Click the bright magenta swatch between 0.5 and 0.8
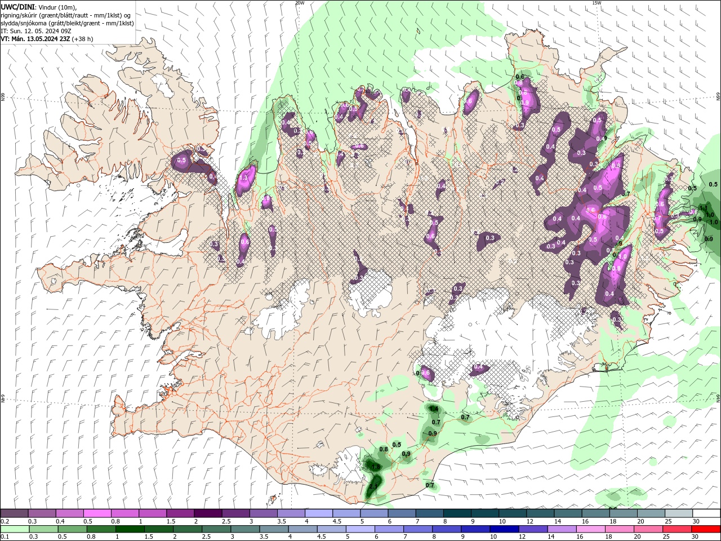Screen dimensions: 721x541 pos(97,513)
